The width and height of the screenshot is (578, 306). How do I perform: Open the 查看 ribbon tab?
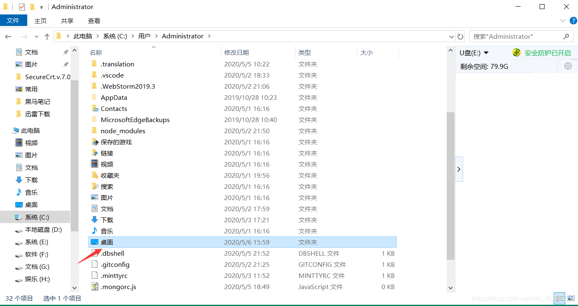tap(94, 21)
